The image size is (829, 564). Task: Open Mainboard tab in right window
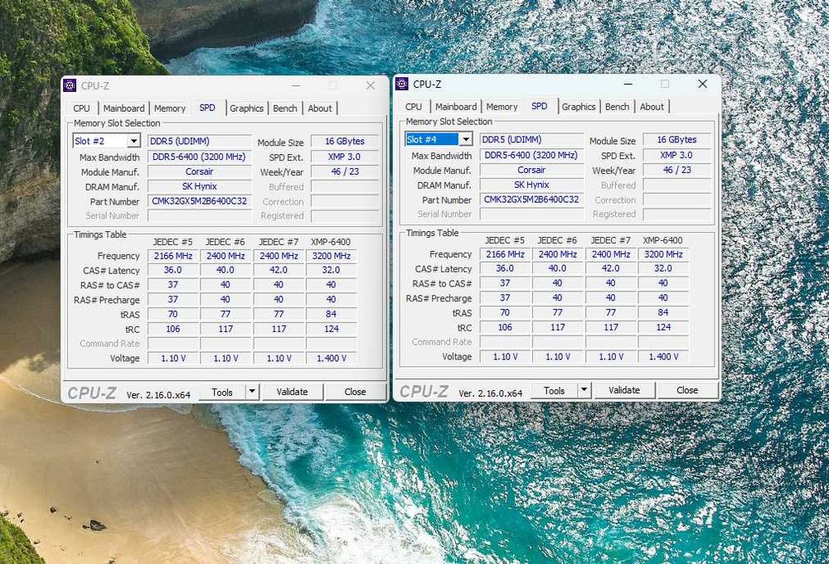pos(456,107)
